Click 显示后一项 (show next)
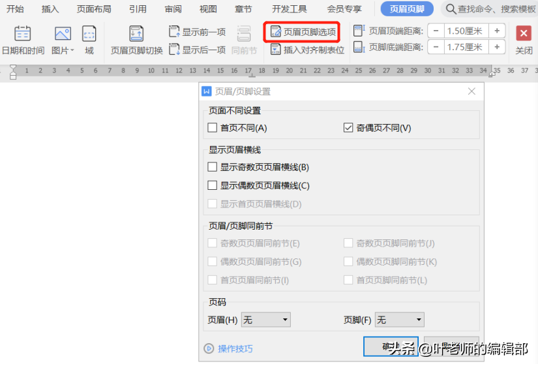Viewport: 538px width, 366px height. click(x=198, y=50)
